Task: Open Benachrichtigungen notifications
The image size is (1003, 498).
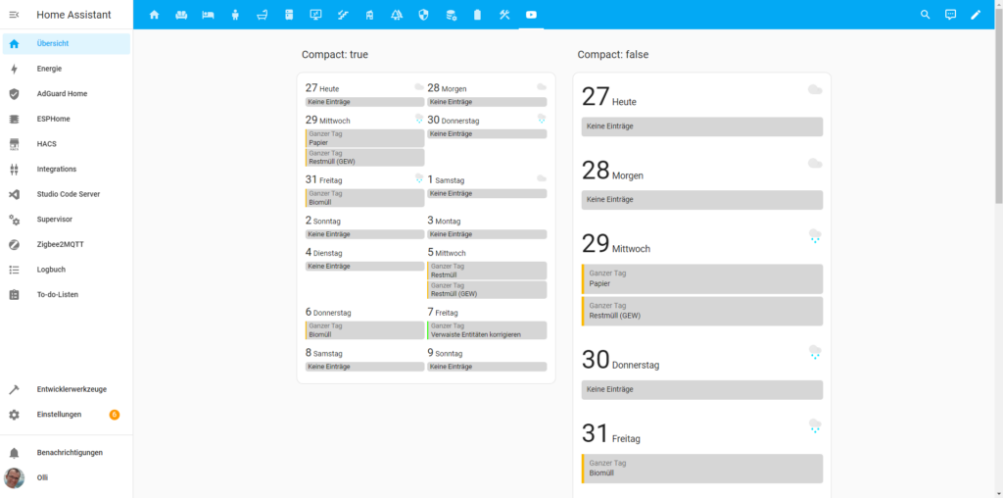Action: [69, 453]
